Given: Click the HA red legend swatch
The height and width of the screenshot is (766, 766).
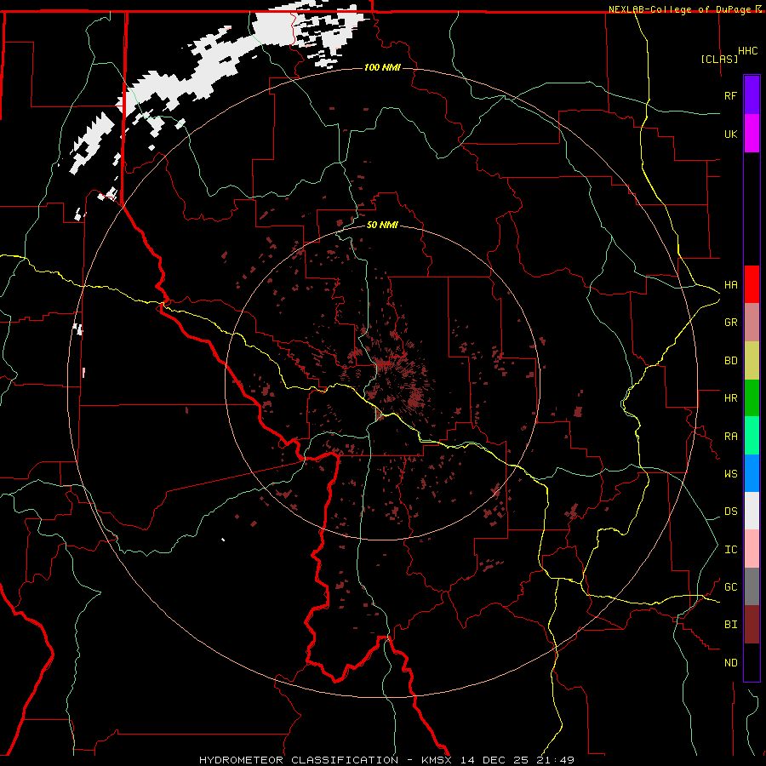Looking at the screenshot, I should click(x=752, y=284).
